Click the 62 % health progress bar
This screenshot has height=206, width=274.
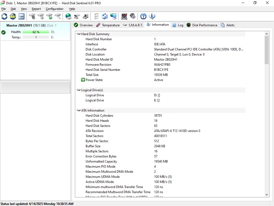36,32
